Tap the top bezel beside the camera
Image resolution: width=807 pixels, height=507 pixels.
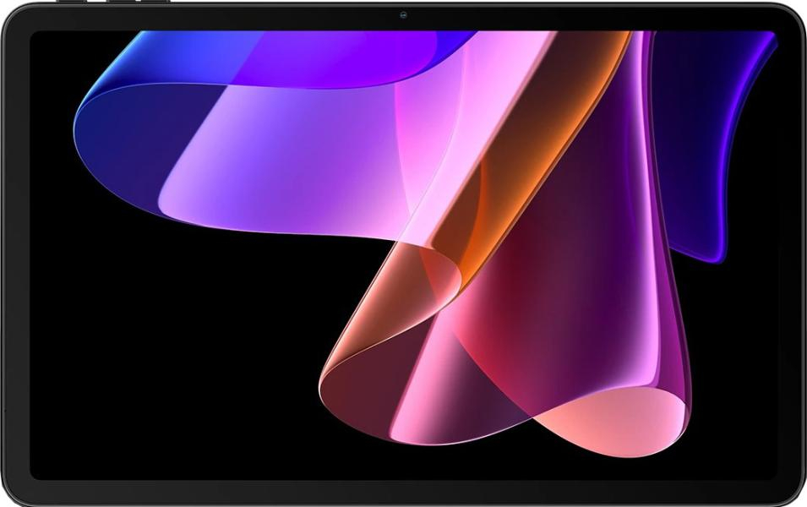point(507,15)
